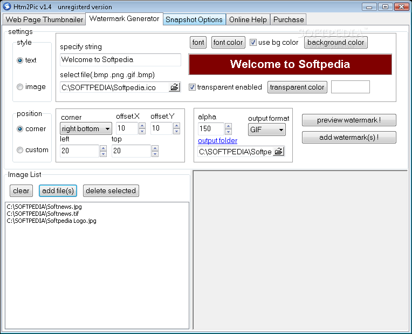
Task: Open the Online Help tab
Action: [248, 19]
